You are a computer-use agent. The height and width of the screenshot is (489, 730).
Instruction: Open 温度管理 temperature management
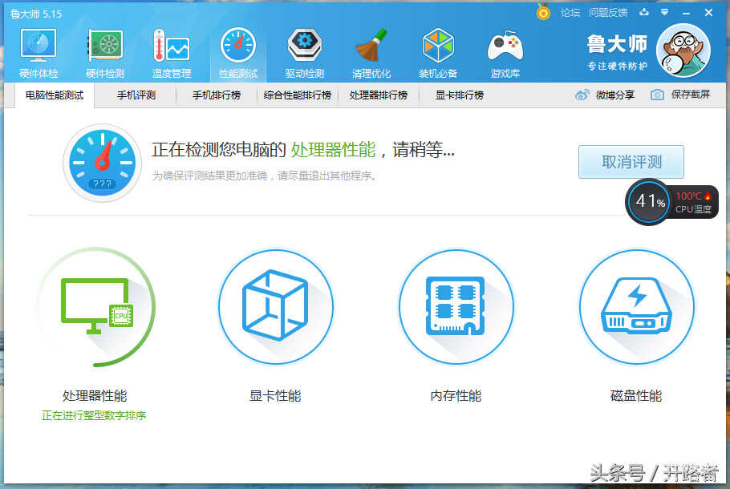(x=172, y=53)
